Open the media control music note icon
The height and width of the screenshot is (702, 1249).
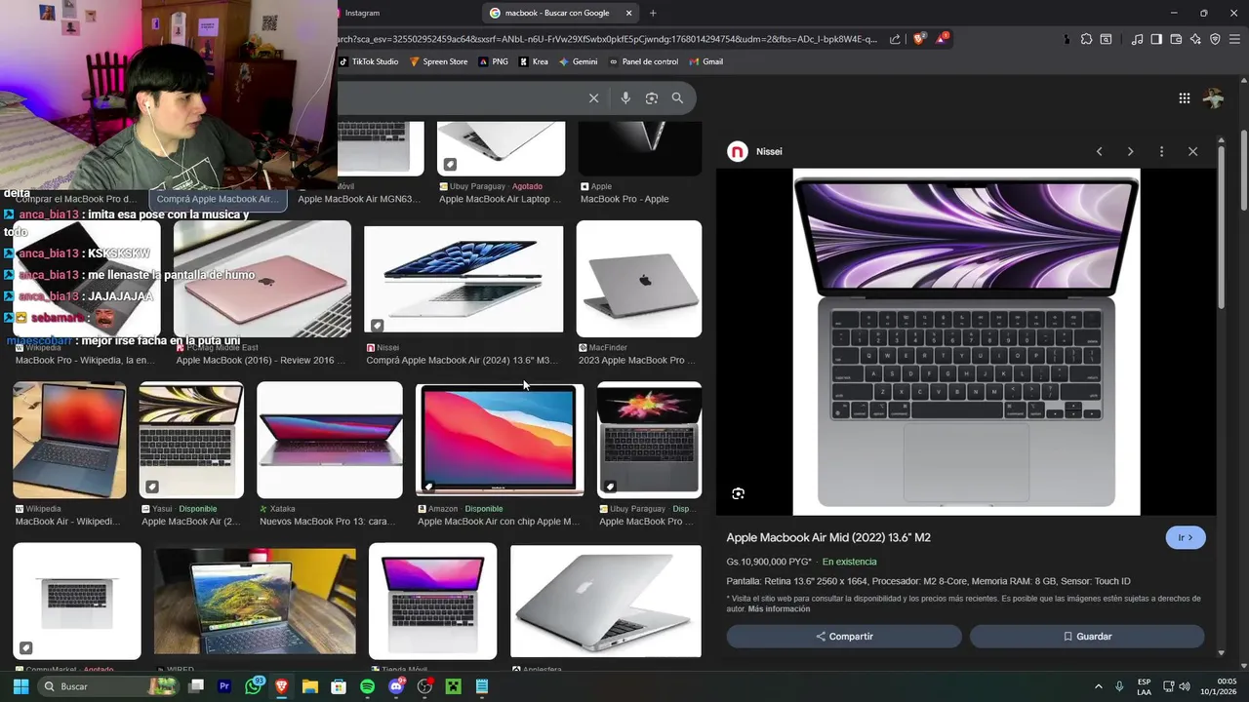tap(1137, 39)
